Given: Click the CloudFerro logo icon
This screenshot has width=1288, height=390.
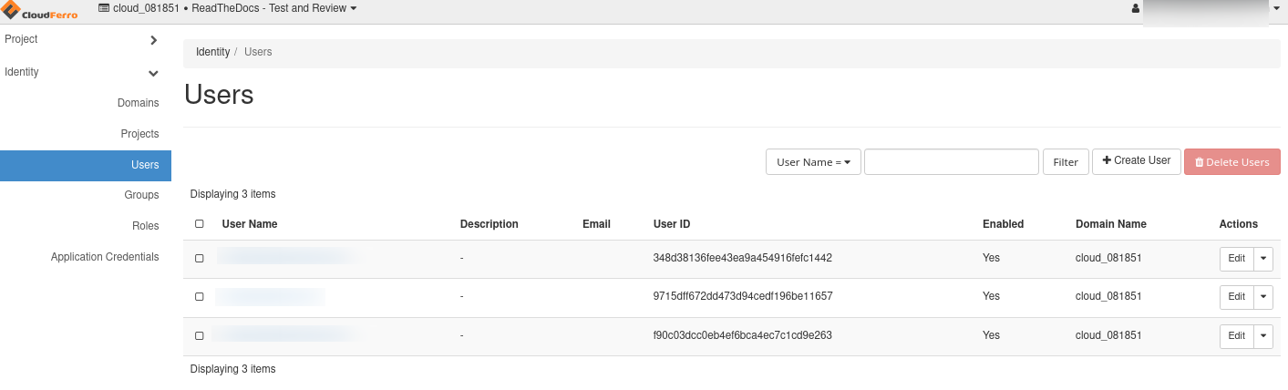Looking at the screenshot, I should [x=40, y=11].
